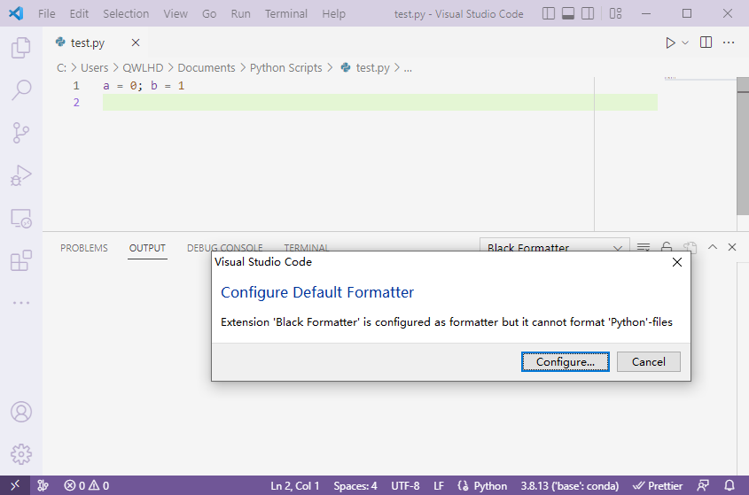Open the Remote Explorer view
Image resolution: width=749 pixels, height=495 pixels.
pyautogui.click(x=21, y=218)
